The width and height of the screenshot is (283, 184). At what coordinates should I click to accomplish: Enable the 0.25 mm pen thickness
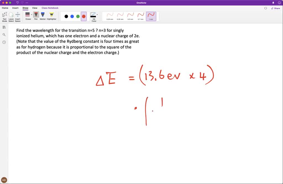pyautogui.click(x=109, y=15)
